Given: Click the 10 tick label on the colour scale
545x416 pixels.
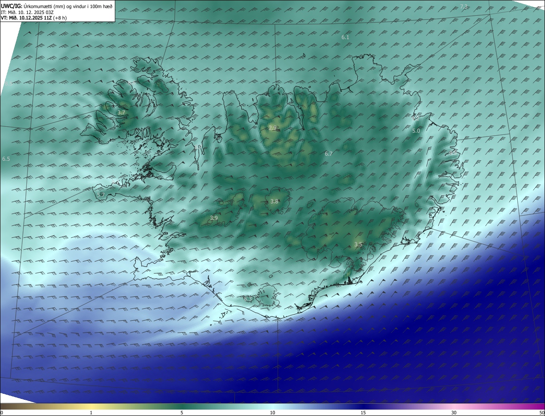Looking at the screenshot, I should click(272, 413).
